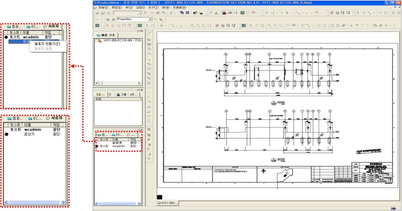This screenshot has width=402, height=211.
Task: Choose 발표자 만들기(P) from context menu
Action: (48, 44)
